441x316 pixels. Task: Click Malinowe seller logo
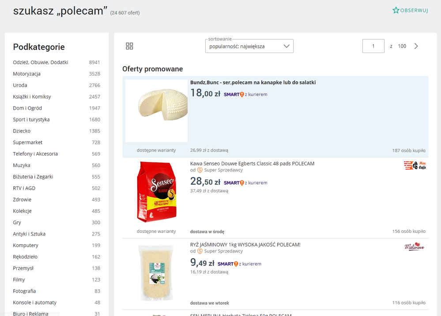pyautogui.click(x=414, y=247)
